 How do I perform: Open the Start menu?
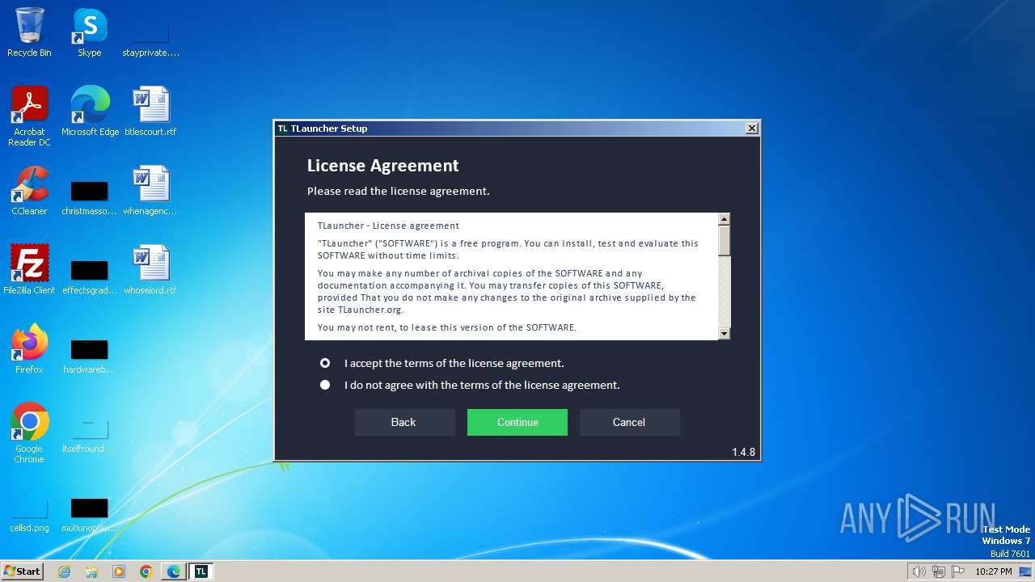(x=23, y=571)
